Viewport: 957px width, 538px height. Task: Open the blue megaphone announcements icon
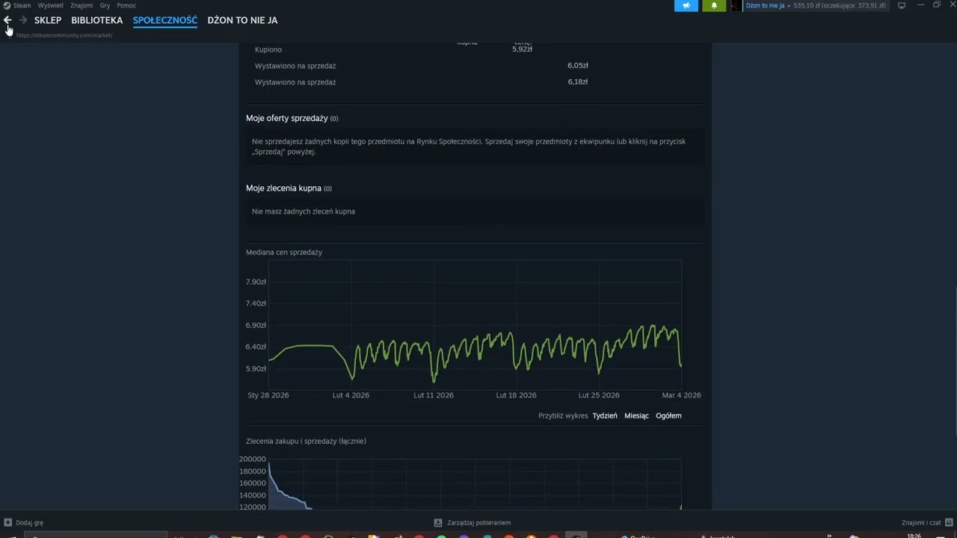click(686, 5)
